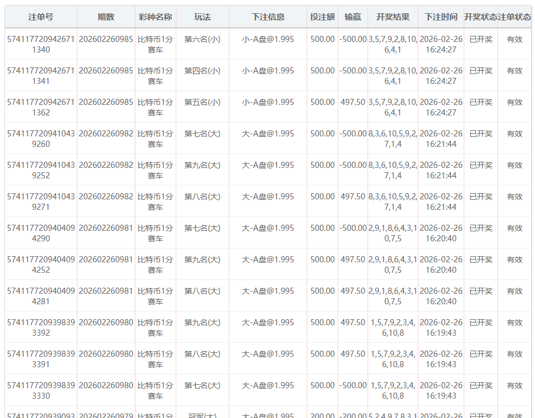
Task: Click the 开奖状态 column header
Action: [480, 17]
